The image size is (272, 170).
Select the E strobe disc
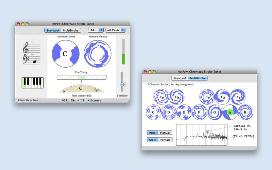tap(184, 112)
